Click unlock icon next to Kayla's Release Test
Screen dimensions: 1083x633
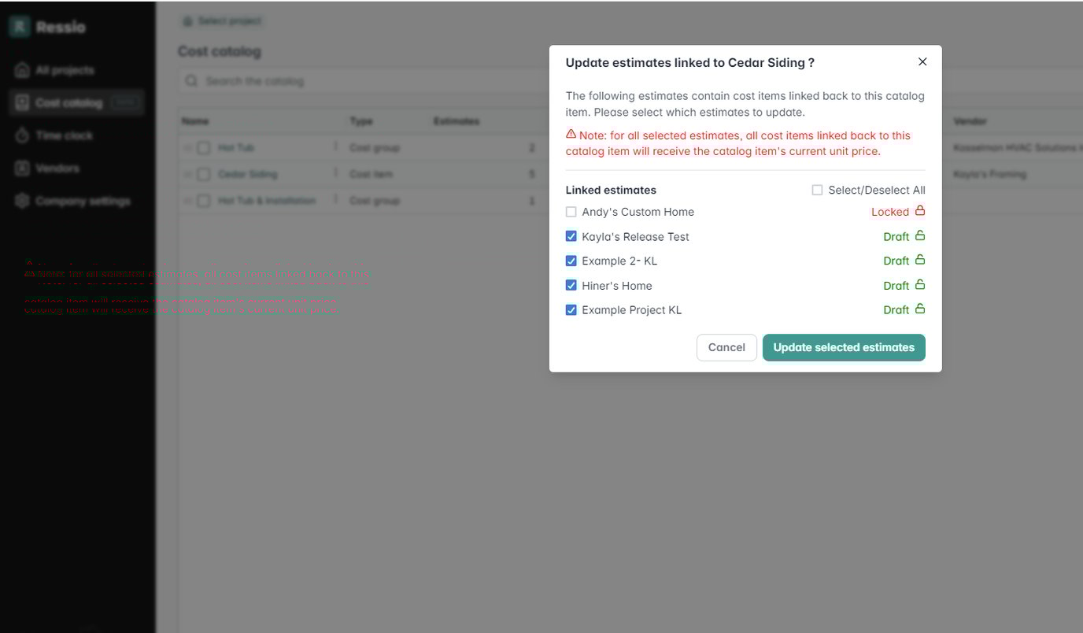click(x=919, y=236)
